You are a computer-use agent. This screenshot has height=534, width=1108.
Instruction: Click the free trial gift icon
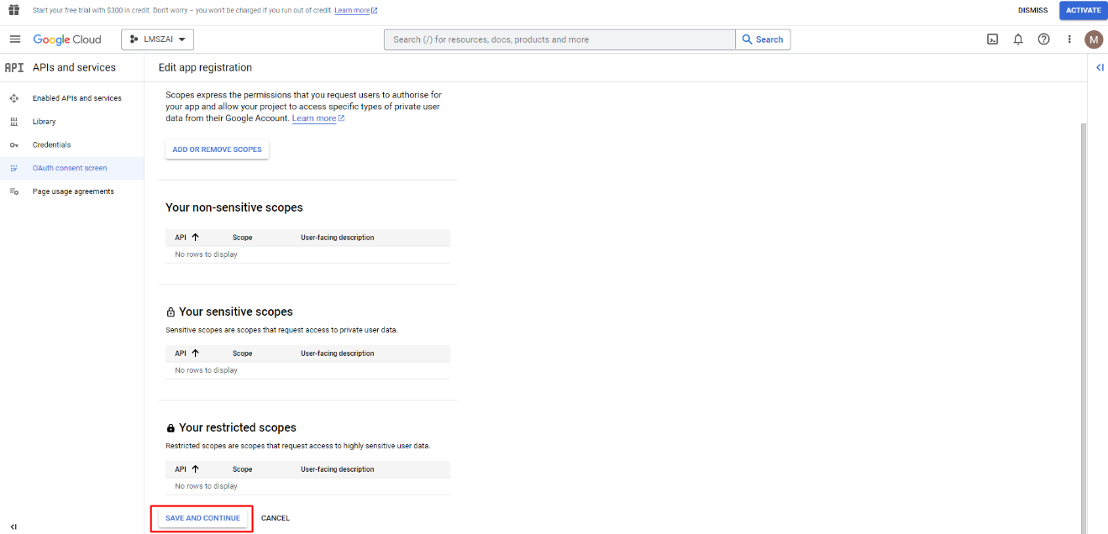click(13, 10)
